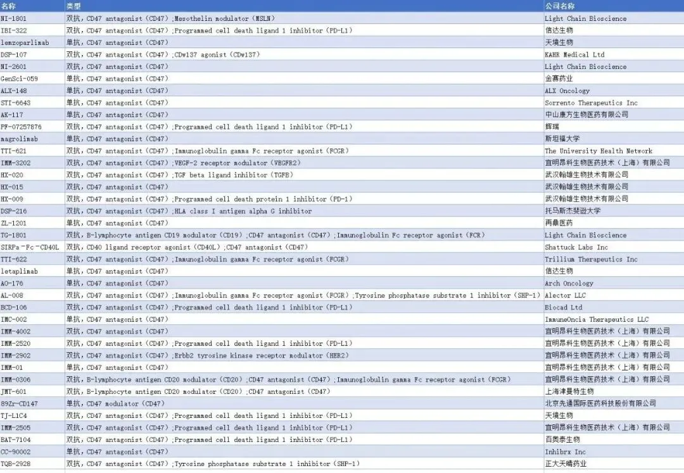Select the AO-176 name cell
The width and height of the screenshot is (684, 473).
32,284
